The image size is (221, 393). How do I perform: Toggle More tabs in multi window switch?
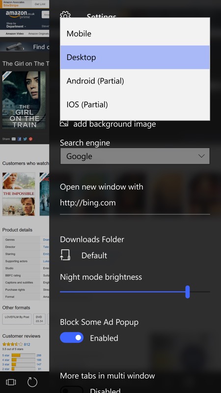click(x=72, y=390)
